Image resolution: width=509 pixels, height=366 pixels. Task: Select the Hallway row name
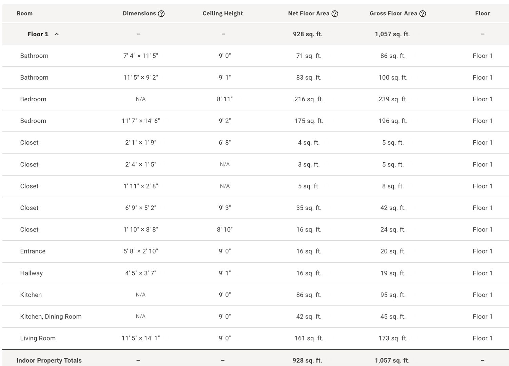pyautogui.click(x=32, y=273)
